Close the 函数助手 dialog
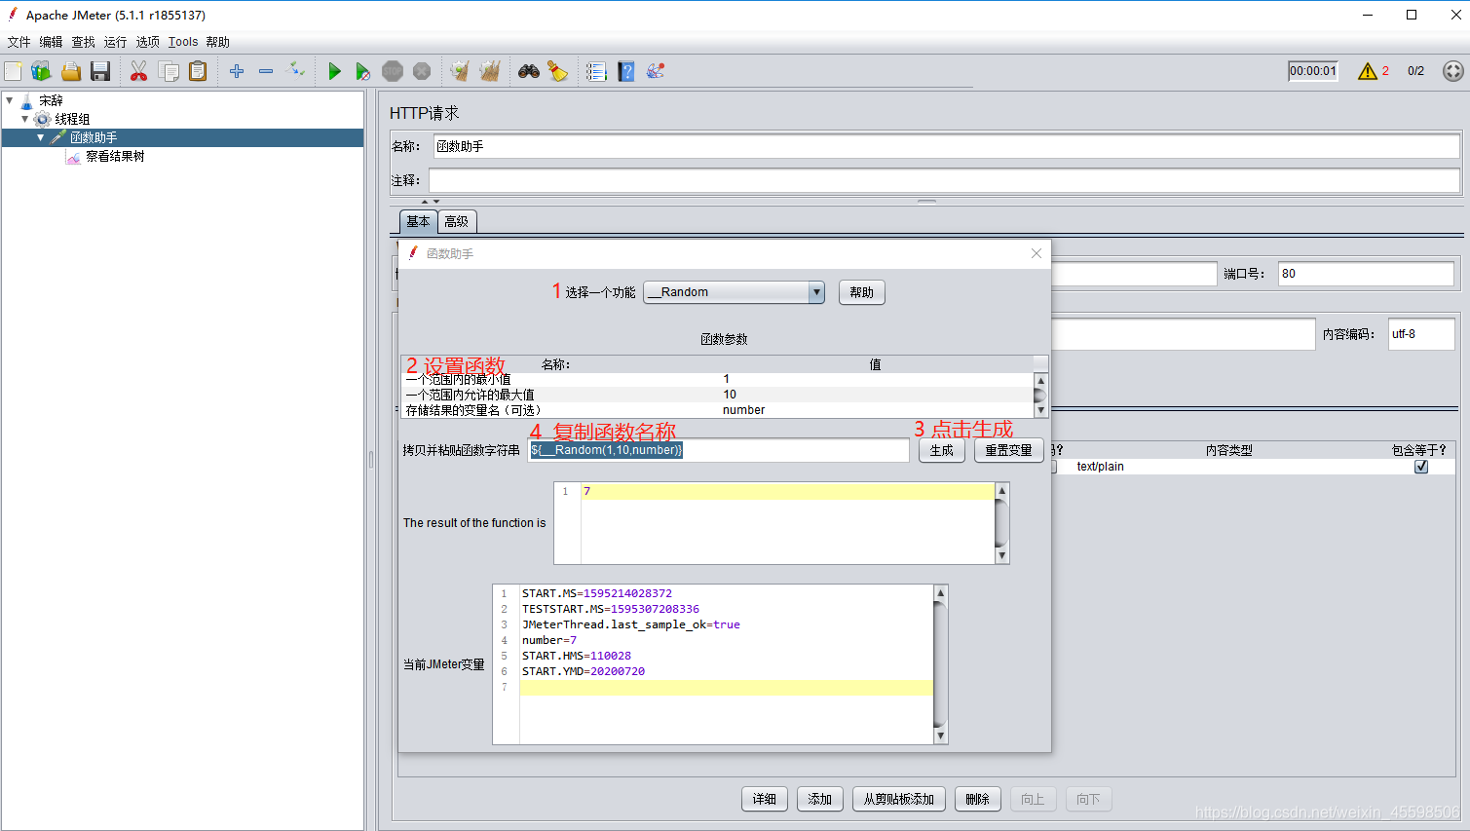The image size is (1470, 831). click(1037, 253)
